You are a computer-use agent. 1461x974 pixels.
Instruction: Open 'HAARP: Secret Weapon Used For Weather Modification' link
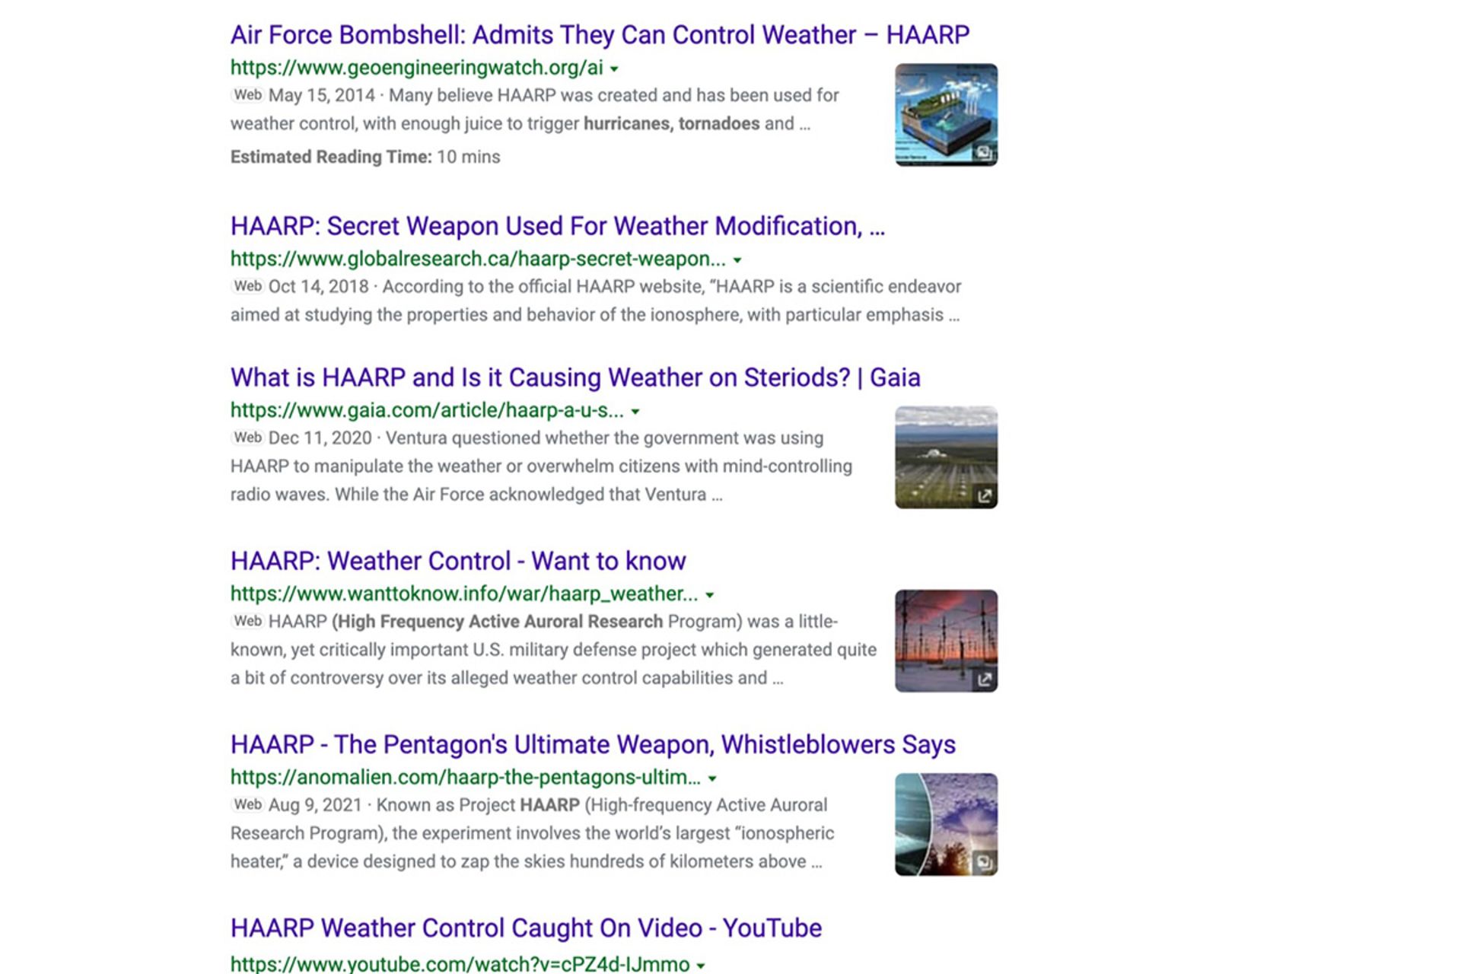click(557, 226)
